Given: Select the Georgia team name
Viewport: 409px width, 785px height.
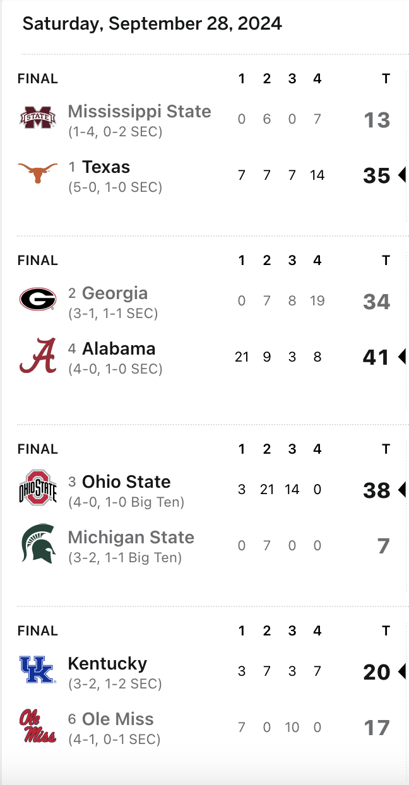Looking at the screenshot, I should coord(115,293).
